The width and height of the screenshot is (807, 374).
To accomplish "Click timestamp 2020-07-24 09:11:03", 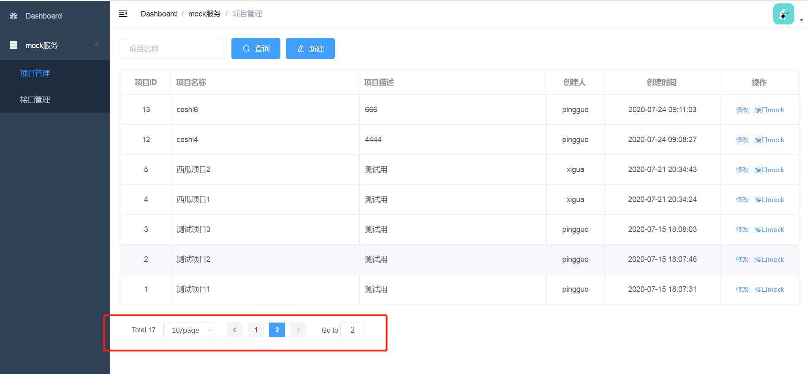I will point(662,110).
